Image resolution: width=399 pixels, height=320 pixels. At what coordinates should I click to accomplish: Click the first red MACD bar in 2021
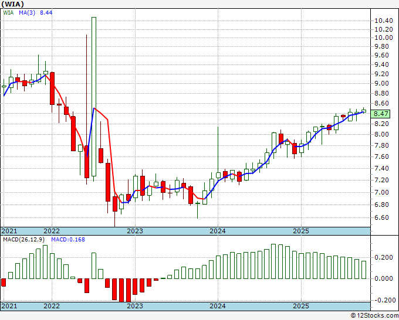(x=4, y=282)
